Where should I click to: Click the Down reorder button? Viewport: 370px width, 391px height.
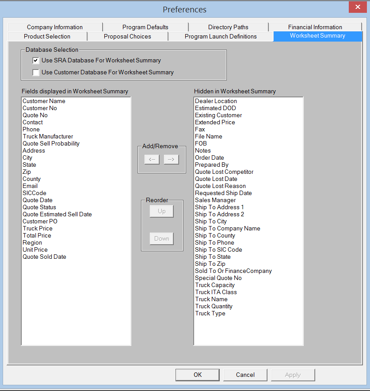[x=161, y=239]
